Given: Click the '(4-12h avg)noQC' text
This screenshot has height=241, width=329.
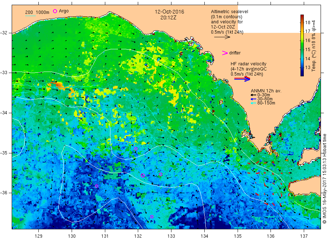Looking at the screenshot, I should coord(249,69).
